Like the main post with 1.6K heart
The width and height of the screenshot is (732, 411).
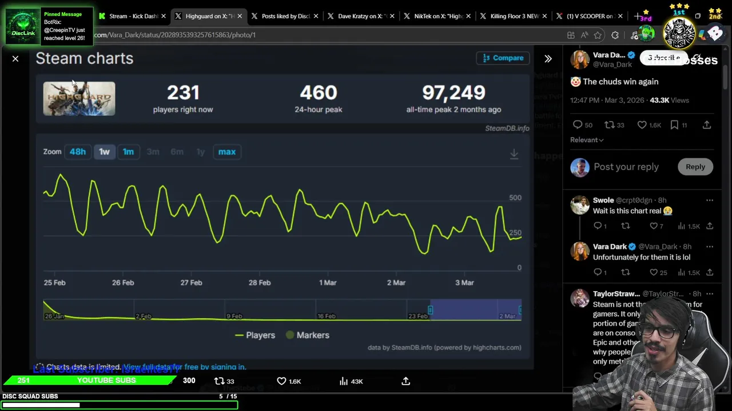pyautogui.click(x=649, y=125)
